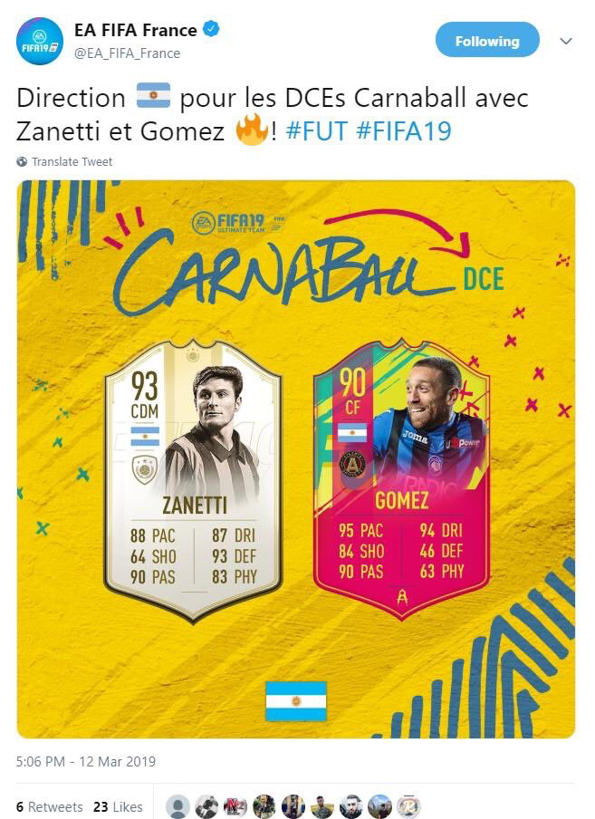Click the EA FIFA France profile avatar

40,42
